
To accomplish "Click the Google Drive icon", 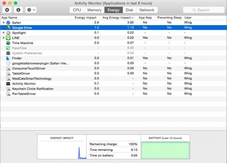I will pos(8,28).
